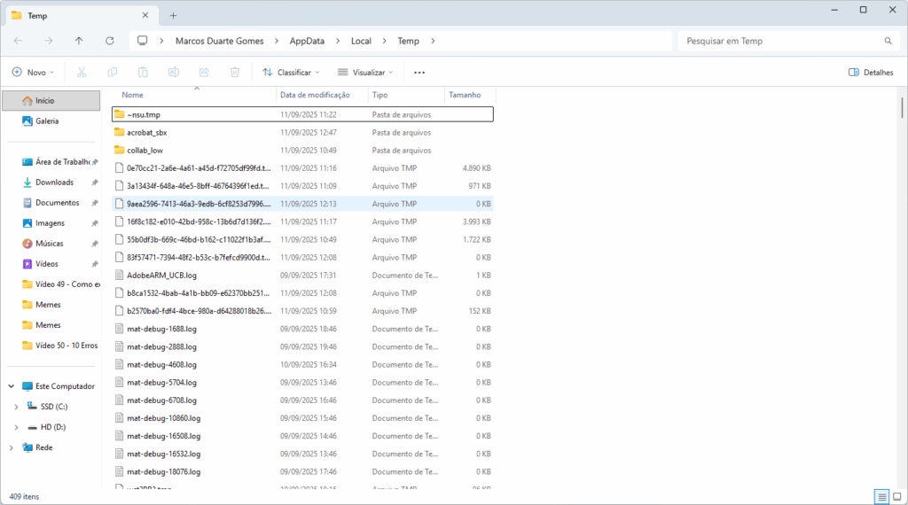Open Imagens in the sidebar
908x505 pixels.
tap(51, 222)
